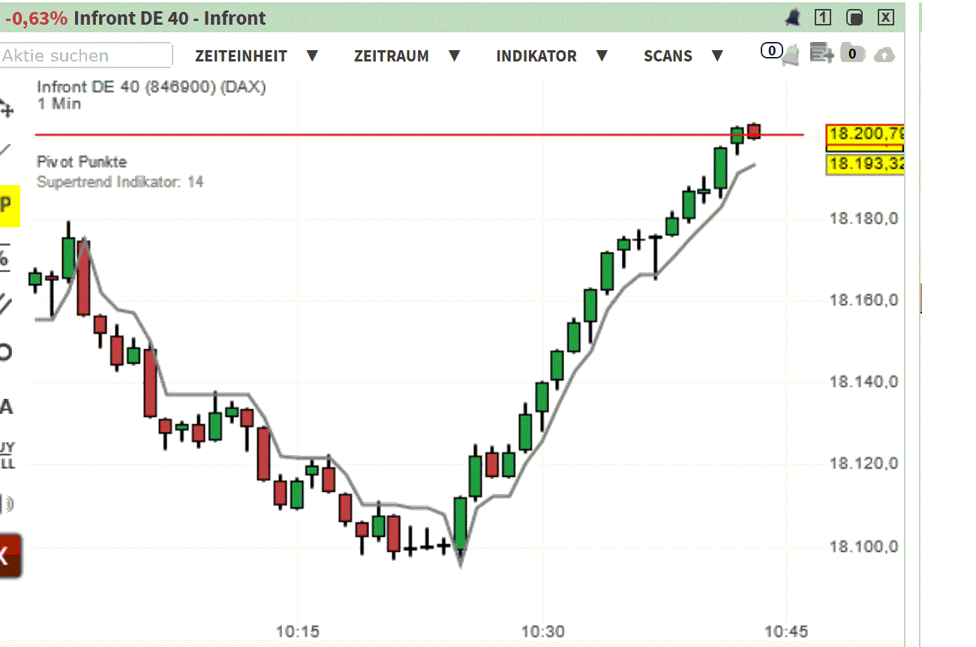
Task: Select the trendline drawing tool
Action: point(10,146)
